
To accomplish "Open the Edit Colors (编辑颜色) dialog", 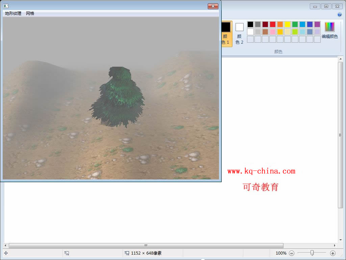I will (329, 30).
